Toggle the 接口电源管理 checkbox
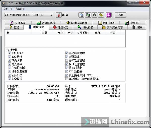 pos(67,64)
